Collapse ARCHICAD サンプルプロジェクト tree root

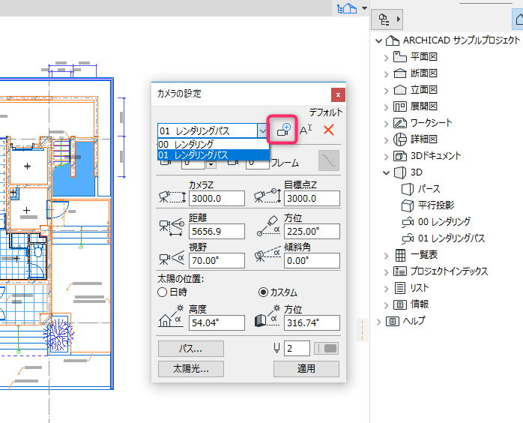coord(378,41)
